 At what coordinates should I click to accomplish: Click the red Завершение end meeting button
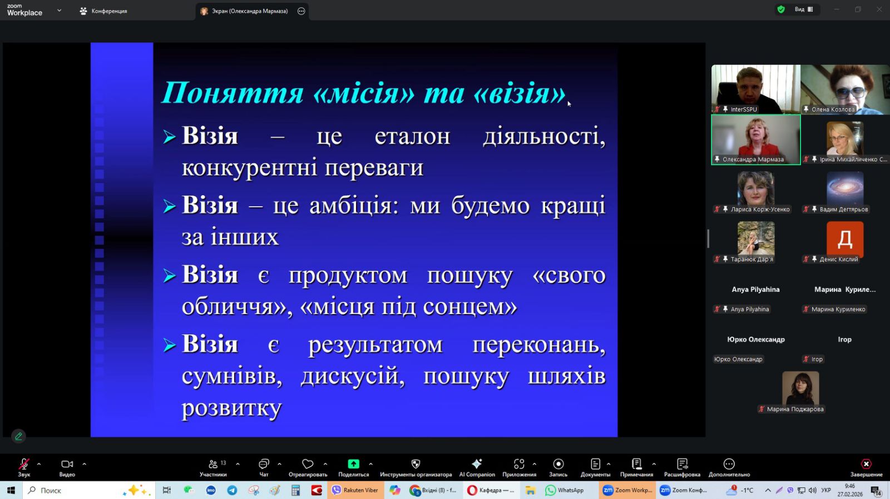866,464
